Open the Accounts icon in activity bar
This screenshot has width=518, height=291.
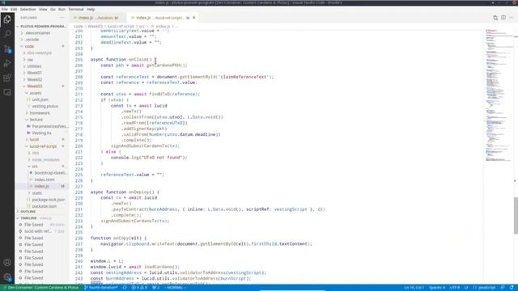pos(7,263)
